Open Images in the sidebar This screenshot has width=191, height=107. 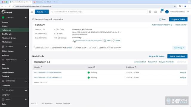point(5,26)
